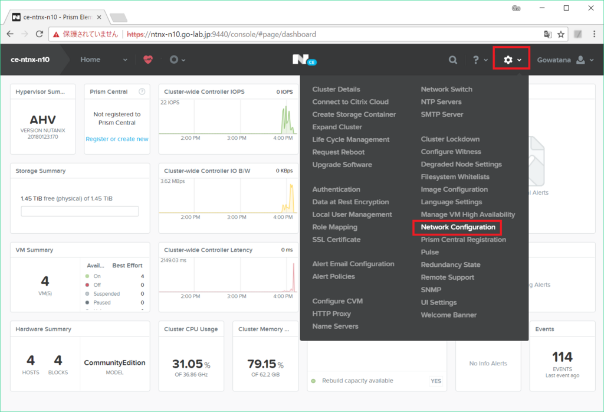Click the browser extension icon
The image size is (604, 412).
click(578, 34)
